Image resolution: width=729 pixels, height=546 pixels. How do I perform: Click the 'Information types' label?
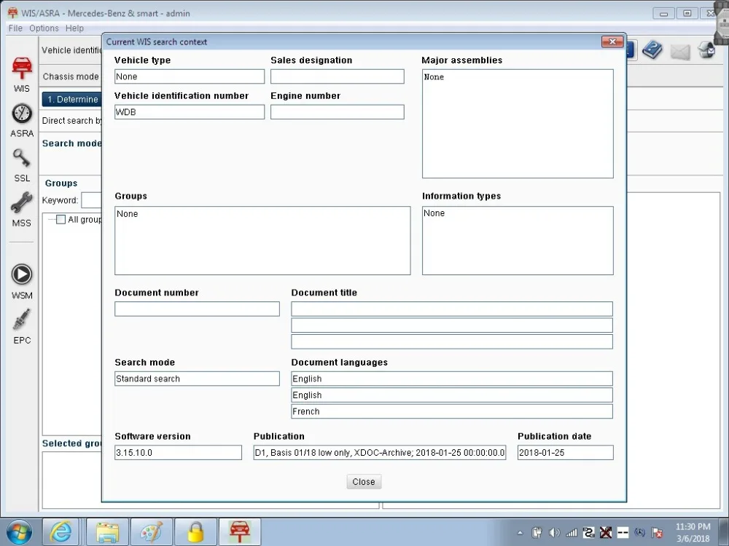(461, 196)
